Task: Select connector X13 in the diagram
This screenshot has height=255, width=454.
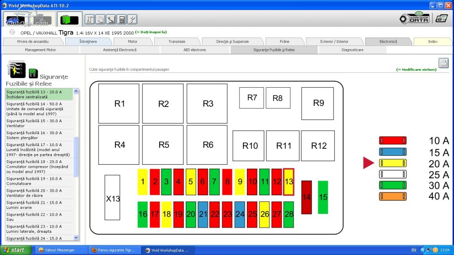Action: coord(112,197)
